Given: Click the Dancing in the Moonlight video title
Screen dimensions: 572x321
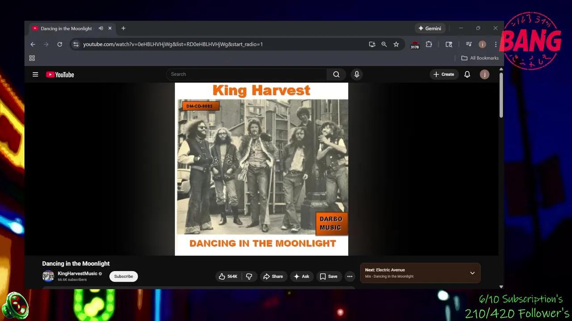Looking at the screenshot, I should (x=76, y=263).
